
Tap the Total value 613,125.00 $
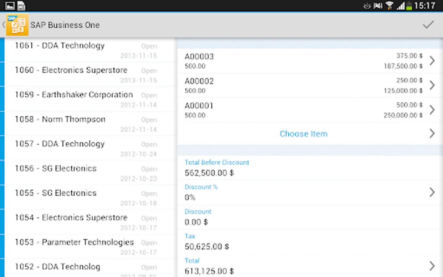(x=209, y=271)
